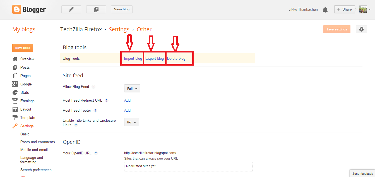375x177 pixels.
Task: Select Settings in sidebar
Action: point(27,126)
